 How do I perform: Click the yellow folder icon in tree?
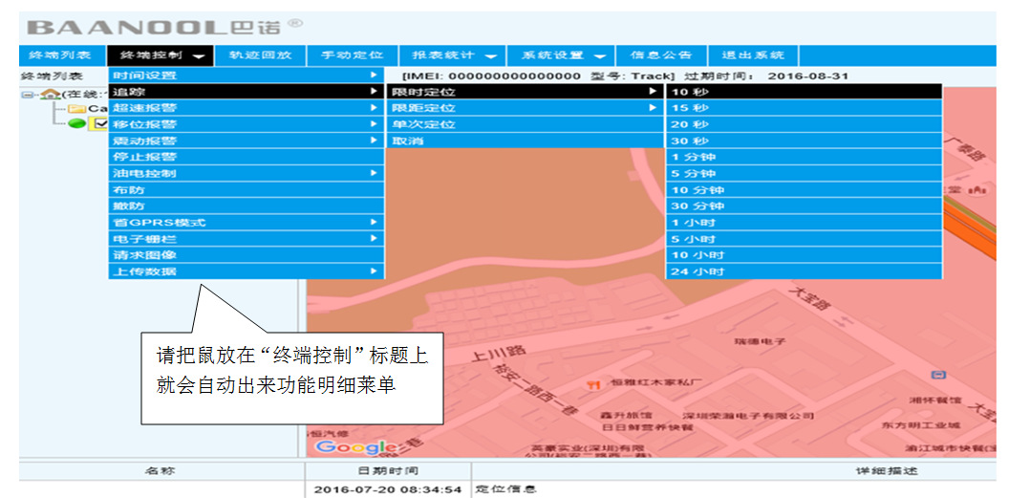click(78, 108)
